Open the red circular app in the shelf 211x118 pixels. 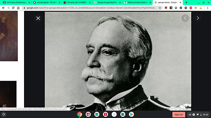(x=88, y=114)
